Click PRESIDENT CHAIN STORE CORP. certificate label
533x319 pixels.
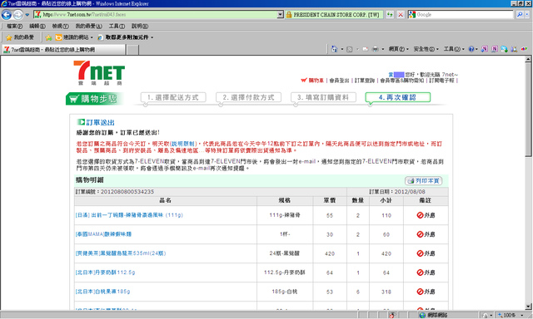click(x=336, y=15)
